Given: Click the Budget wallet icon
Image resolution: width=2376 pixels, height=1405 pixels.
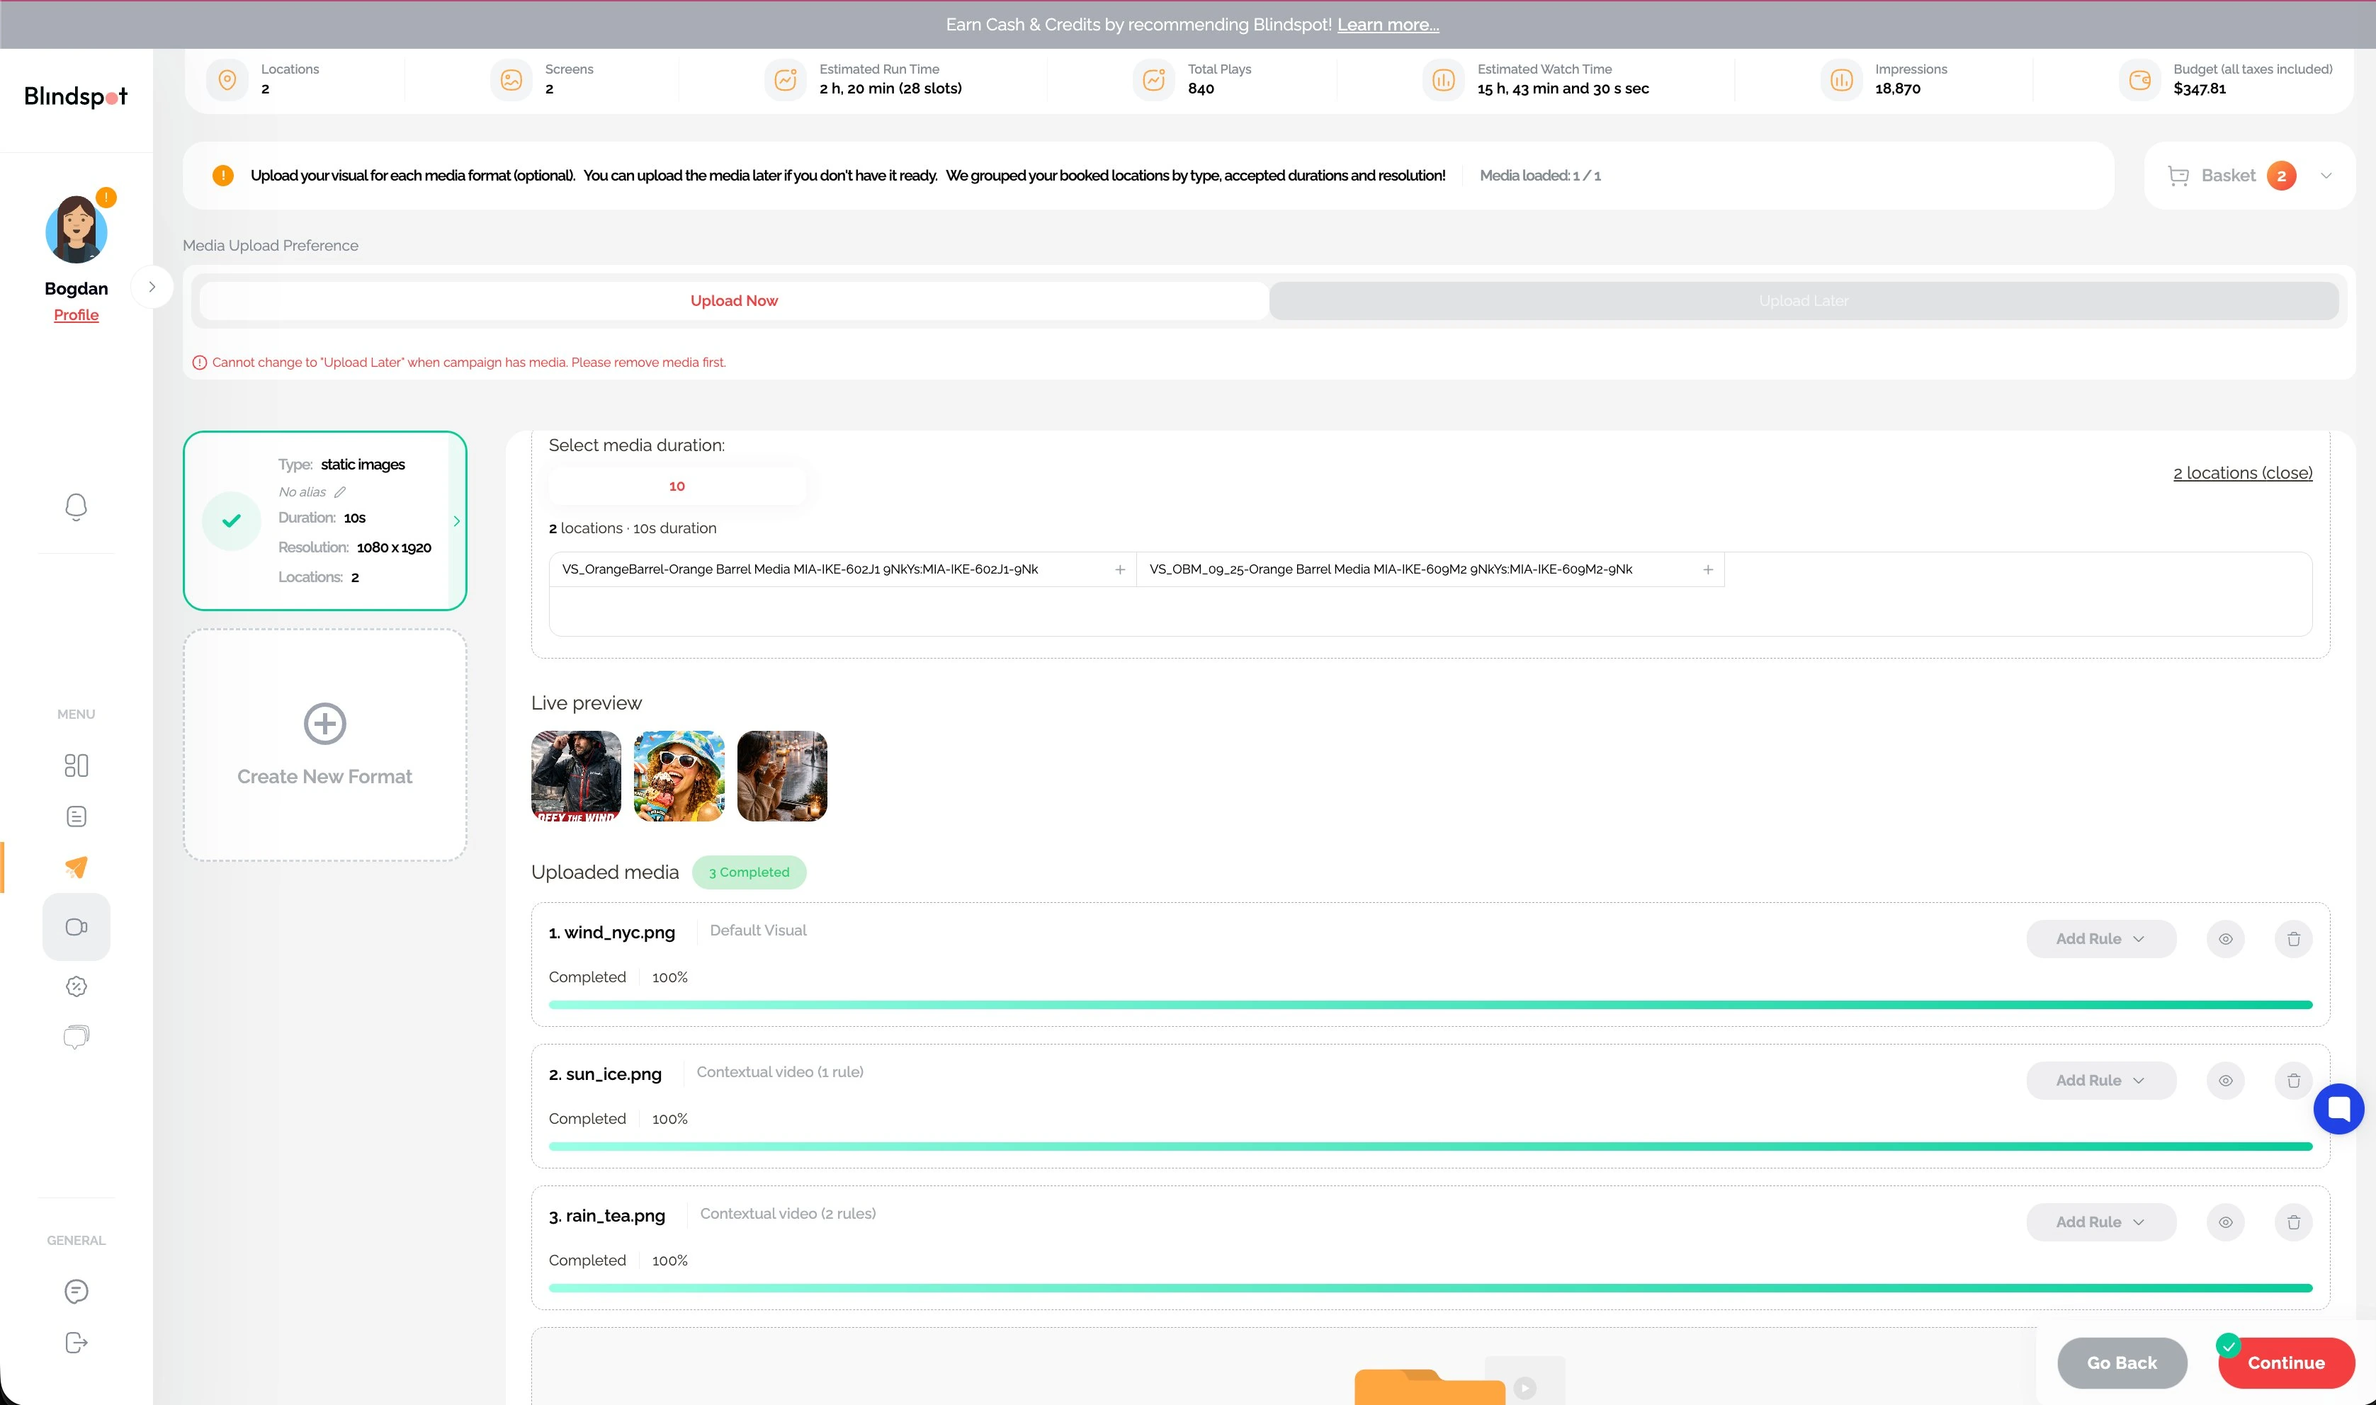Looking at the screenshot, I should pyautogui.click(x=2139, y=79).
